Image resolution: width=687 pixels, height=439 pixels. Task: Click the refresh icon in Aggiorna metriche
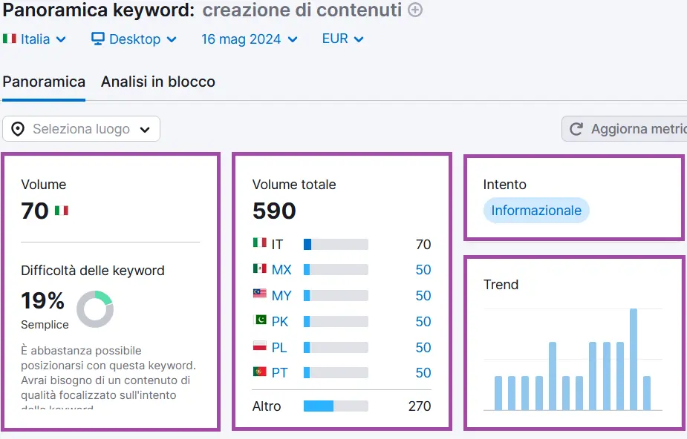click(576, 129)
